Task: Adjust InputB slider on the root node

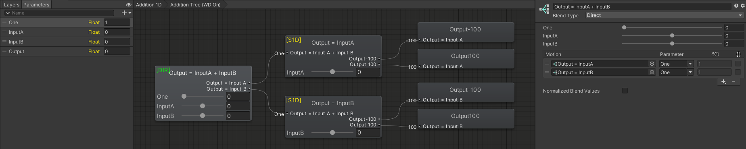Action: coord(203,116)
